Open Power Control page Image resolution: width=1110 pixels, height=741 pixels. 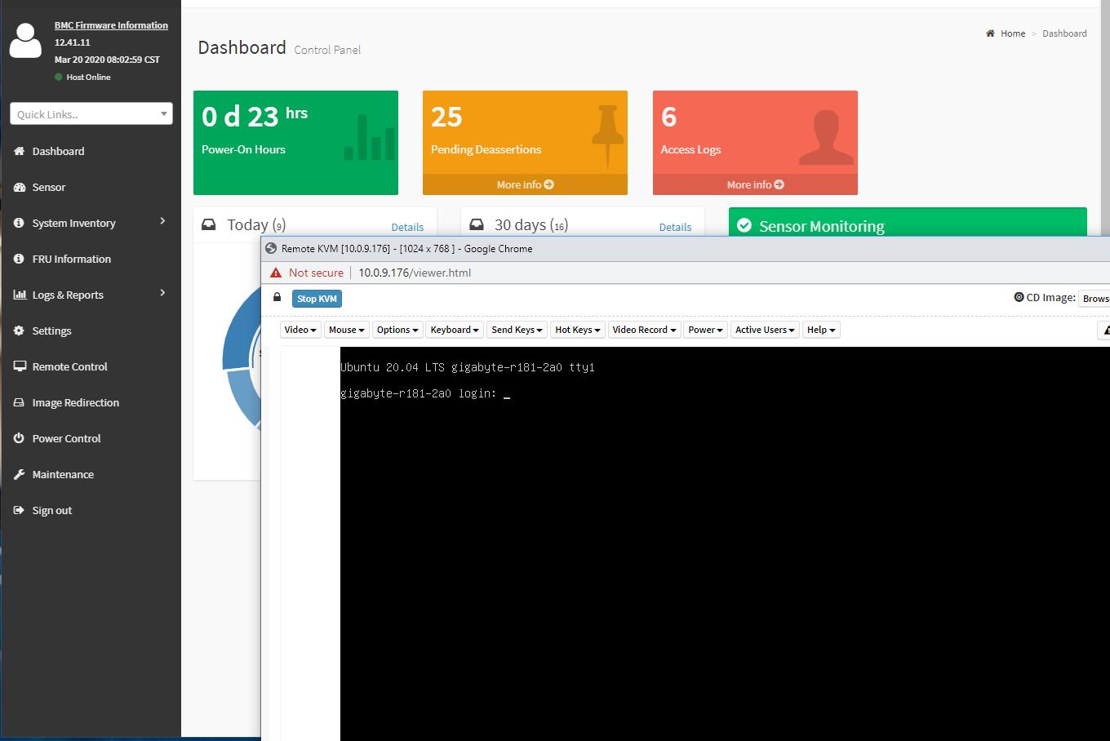coord(67,438)
